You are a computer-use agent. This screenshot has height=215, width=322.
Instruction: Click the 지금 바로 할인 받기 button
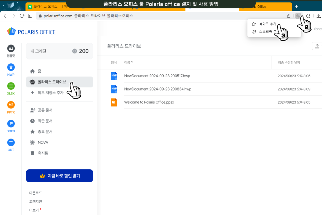[x=59, y=176]
